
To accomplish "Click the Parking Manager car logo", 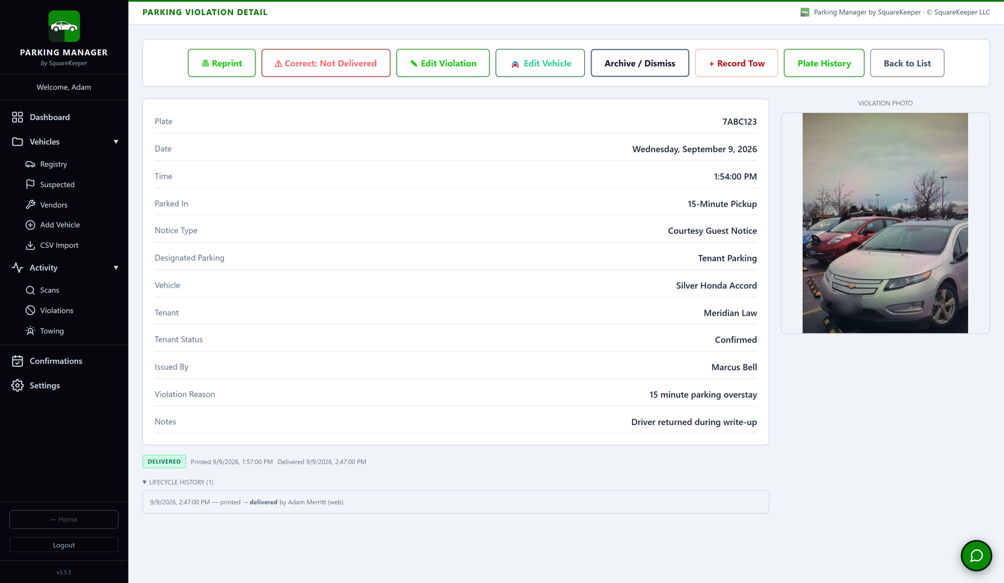I will click(x=64, y=26).
